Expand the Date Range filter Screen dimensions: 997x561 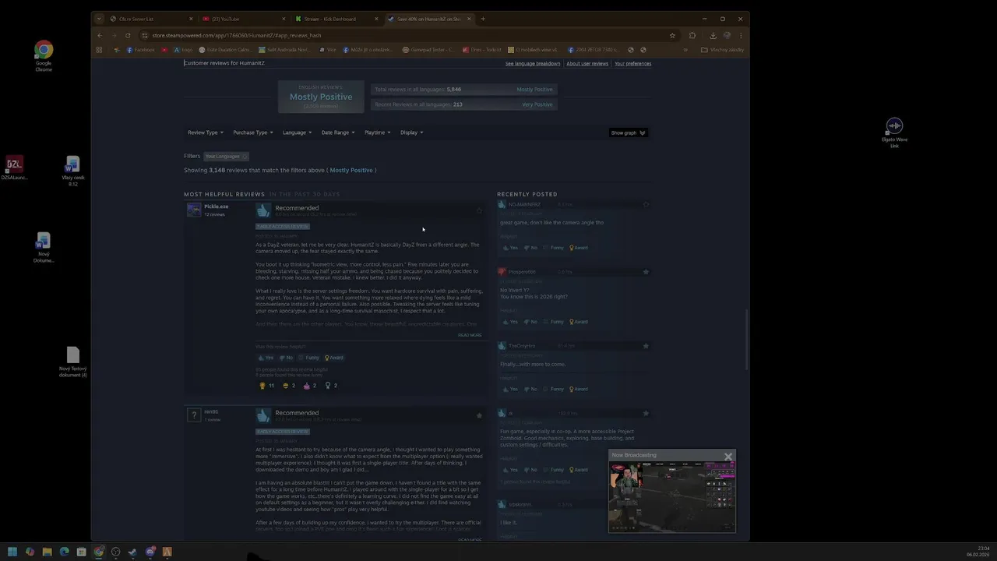[338, 132]
